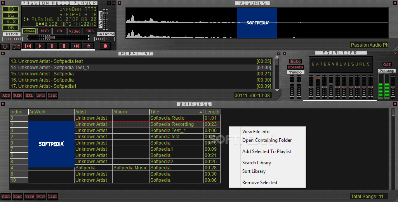Select the MOD source tab
The width and height of the screenshot is (398, 202).
click(x=45, y=31)
